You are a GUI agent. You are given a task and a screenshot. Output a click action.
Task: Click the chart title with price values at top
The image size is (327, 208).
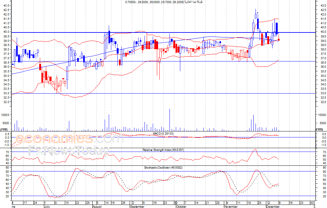[x=163, y=2]
